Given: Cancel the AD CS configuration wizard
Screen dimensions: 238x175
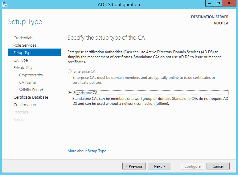Looking at the screenshot, I should [218, 166].
